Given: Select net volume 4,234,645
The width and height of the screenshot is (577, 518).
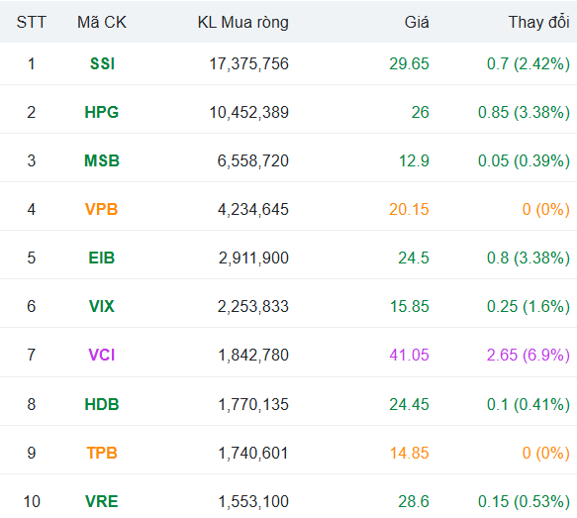Looking at the screenshot, I should (252, 210).
